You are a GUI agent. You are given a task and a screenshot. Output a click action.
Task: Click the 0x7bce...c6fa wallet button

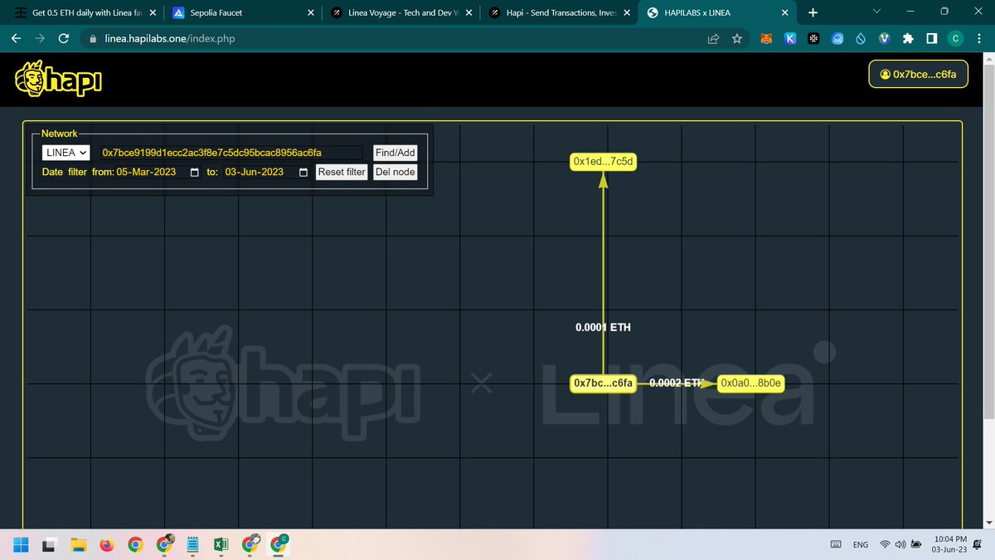pos(919,74)
